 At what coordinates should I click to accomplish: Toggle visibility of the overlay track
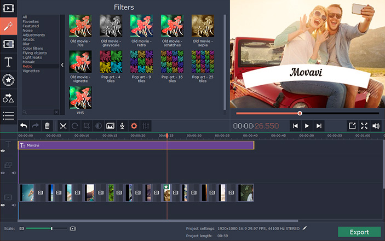tap(3, 173)
